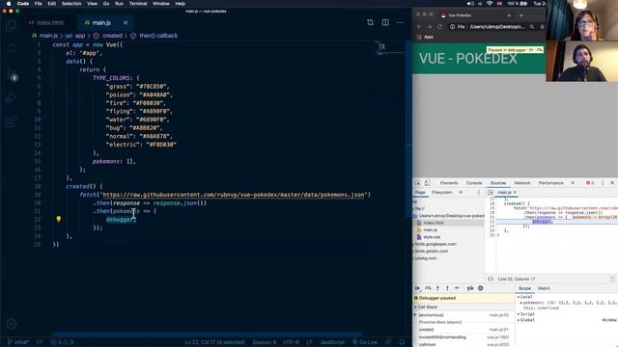Collapse the Call Stack section
618x347 pixels.
click(415, 307)
